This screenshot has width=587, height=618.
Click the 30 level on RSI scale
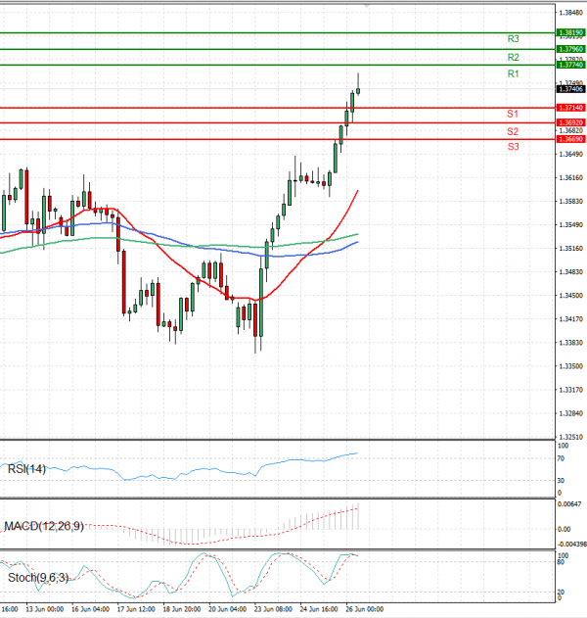561,481
